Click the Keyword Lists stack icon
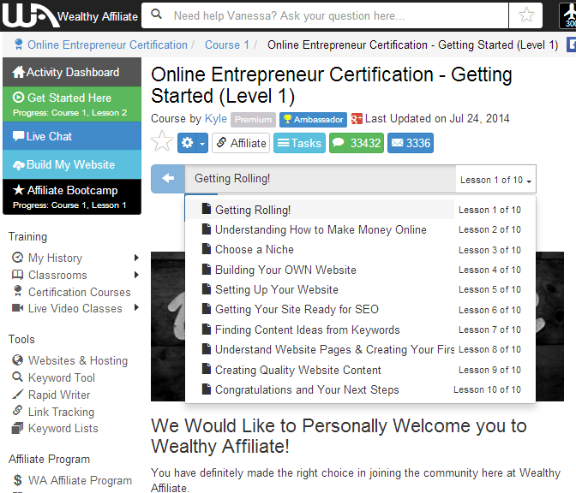 click(17, 428)
